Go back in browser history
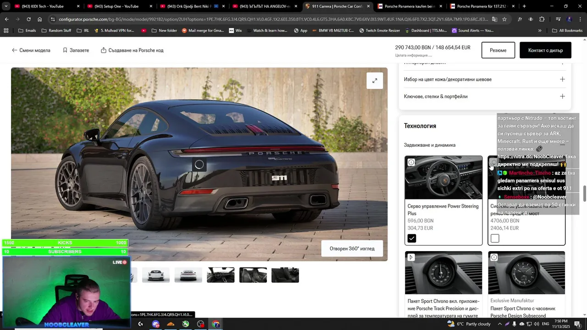 [6, 19]
